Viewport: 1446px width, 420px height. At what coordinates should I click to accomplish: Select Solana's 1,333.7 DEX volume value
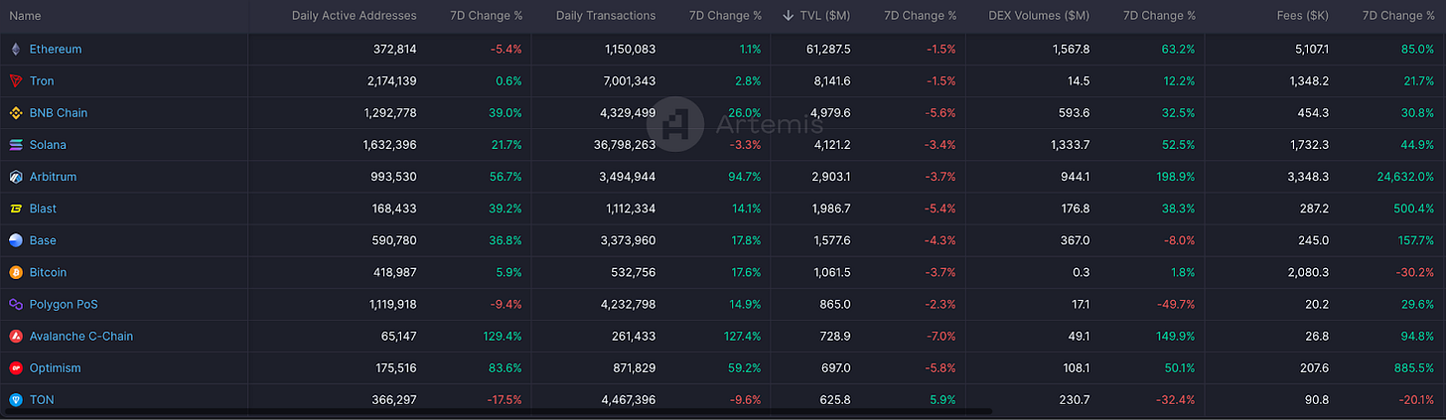1070,145
